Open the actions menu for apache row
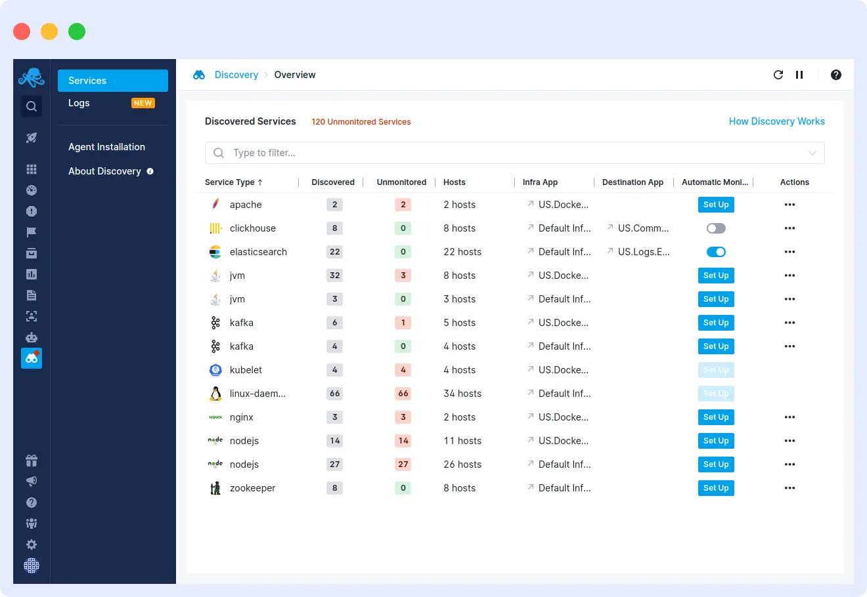The image size is (867, 597). tap(789, 204)
